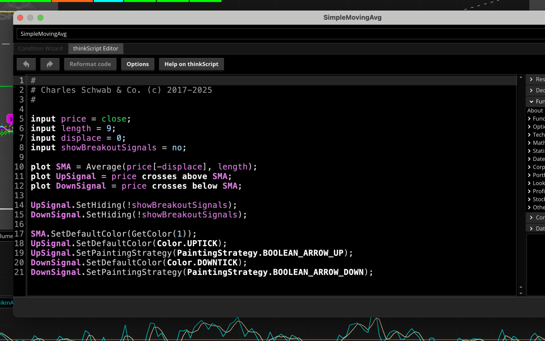Open Help on thinkScript
Screen dimensions: 545x341
(x=191, y=64)
